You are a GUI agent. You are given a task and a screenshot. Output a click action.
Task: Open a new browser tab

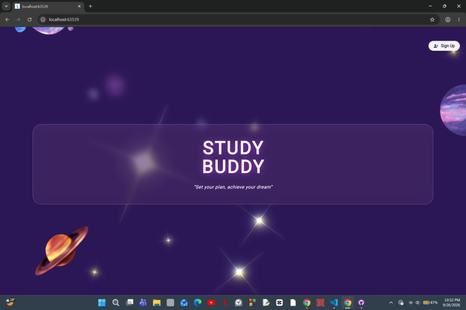90,6
